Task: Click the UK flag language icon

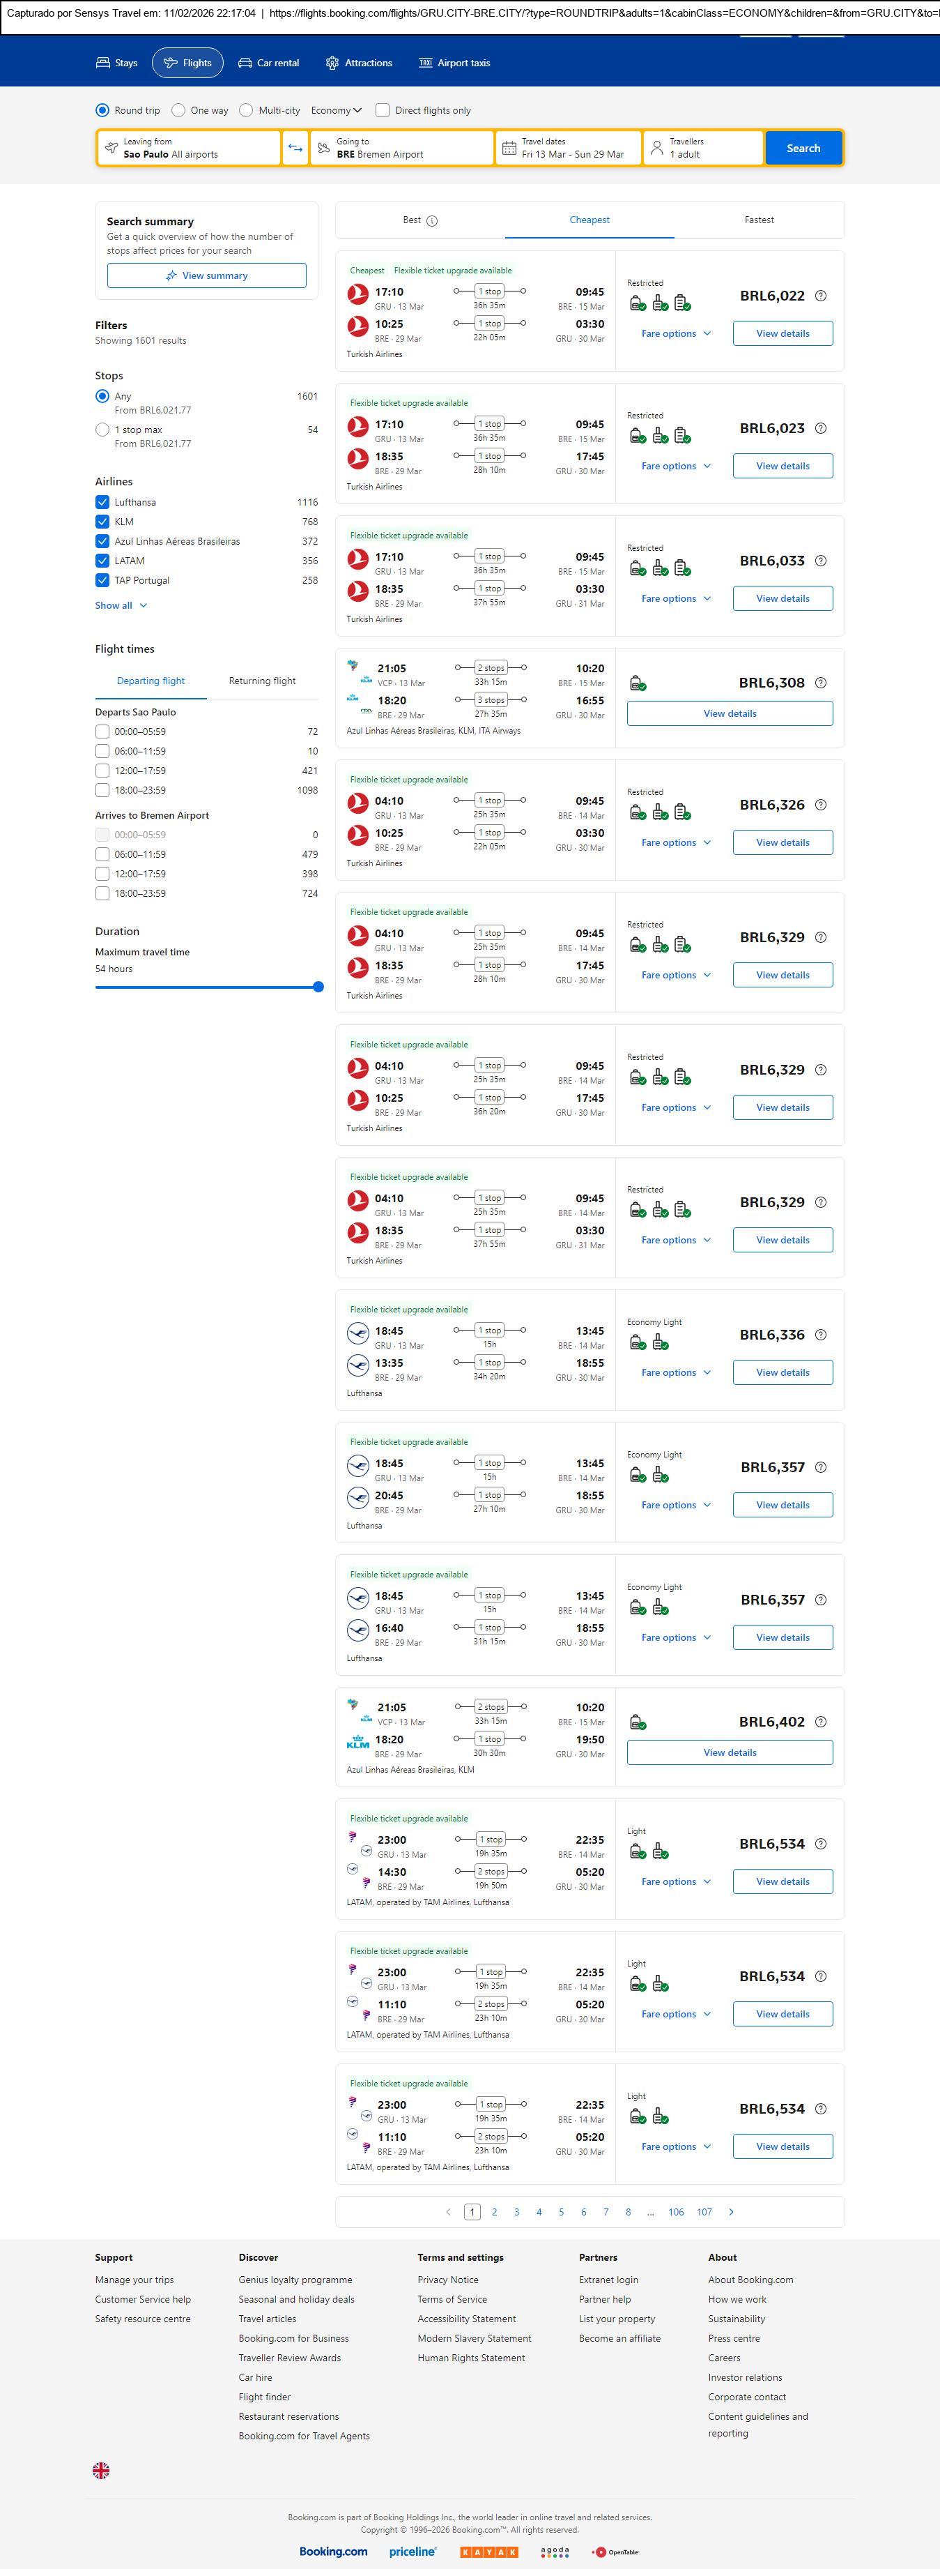Action: pyautogui.click(x=100, y=2469)
